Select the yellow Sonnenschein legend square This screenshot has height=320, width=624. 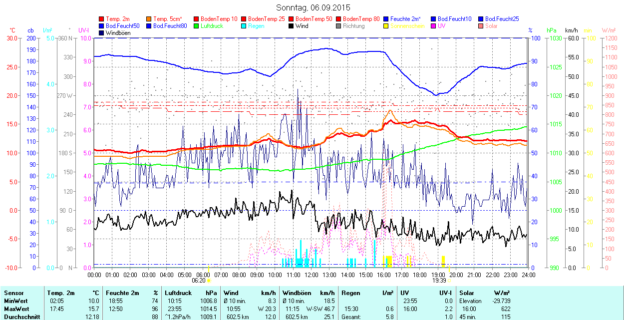386,26
